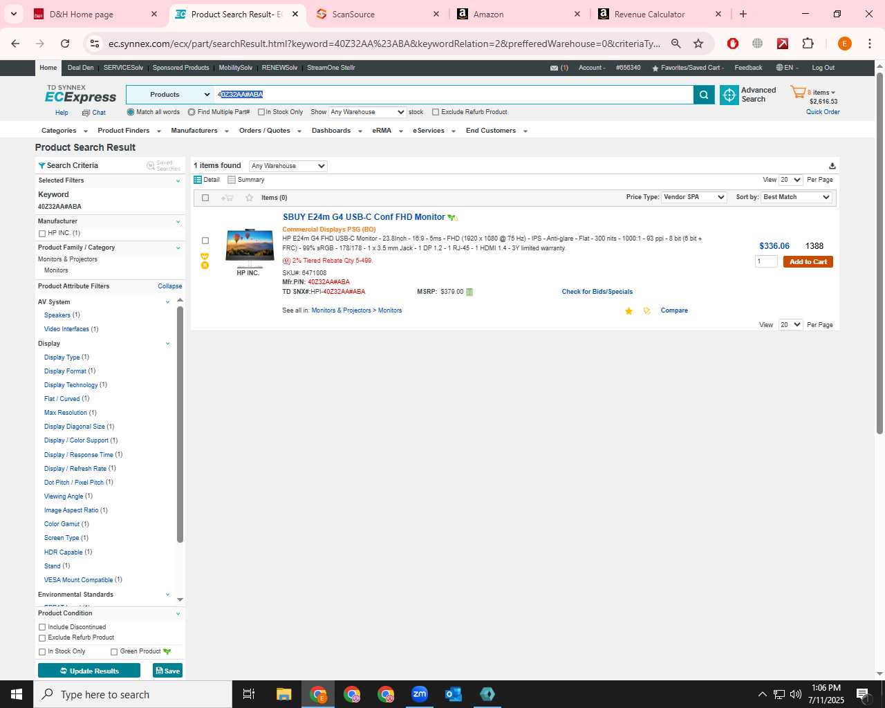Reload the page

point(65,44)
